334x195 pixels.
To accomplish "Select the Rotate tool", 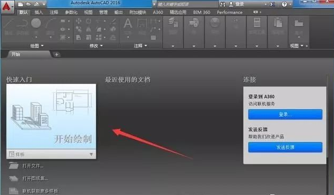I will click(x=89, y=21).
